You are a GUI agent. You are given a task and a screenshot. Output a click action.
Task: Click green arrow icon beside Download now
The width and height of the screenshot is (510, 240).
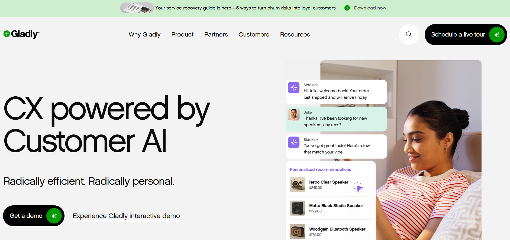347,8
